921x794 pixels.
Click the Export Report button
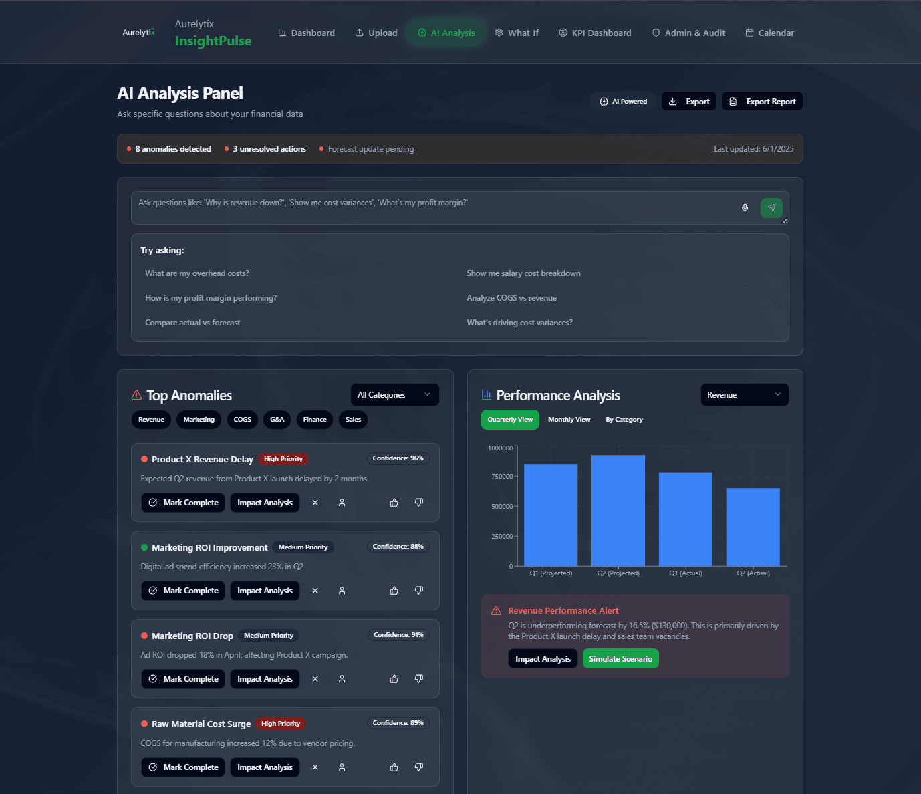point(761,101)
